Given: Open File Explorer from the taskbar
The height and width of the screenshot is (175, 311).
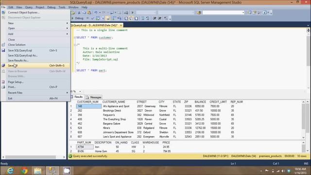Looking at the screenshot, I should pos(38,171).
